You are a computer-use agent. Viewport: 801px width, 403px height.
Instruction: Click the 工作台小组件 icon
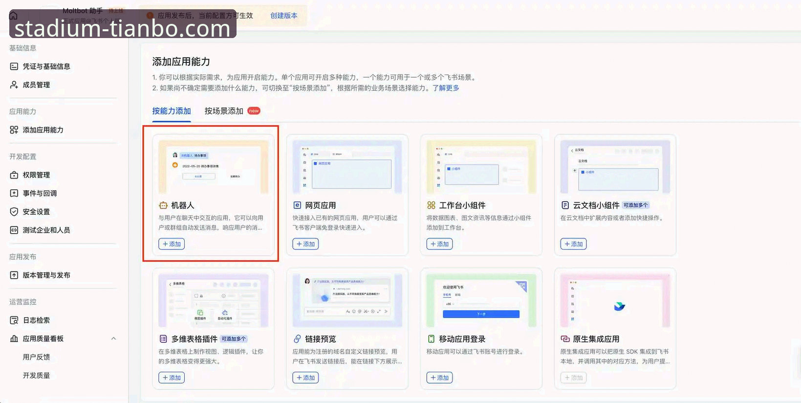click(x=431, y=205)
